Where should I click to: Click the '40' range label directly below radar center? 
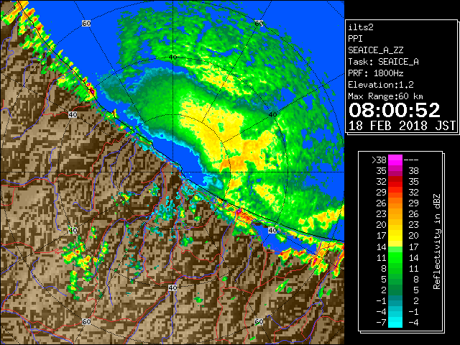(x=172, y=287)
